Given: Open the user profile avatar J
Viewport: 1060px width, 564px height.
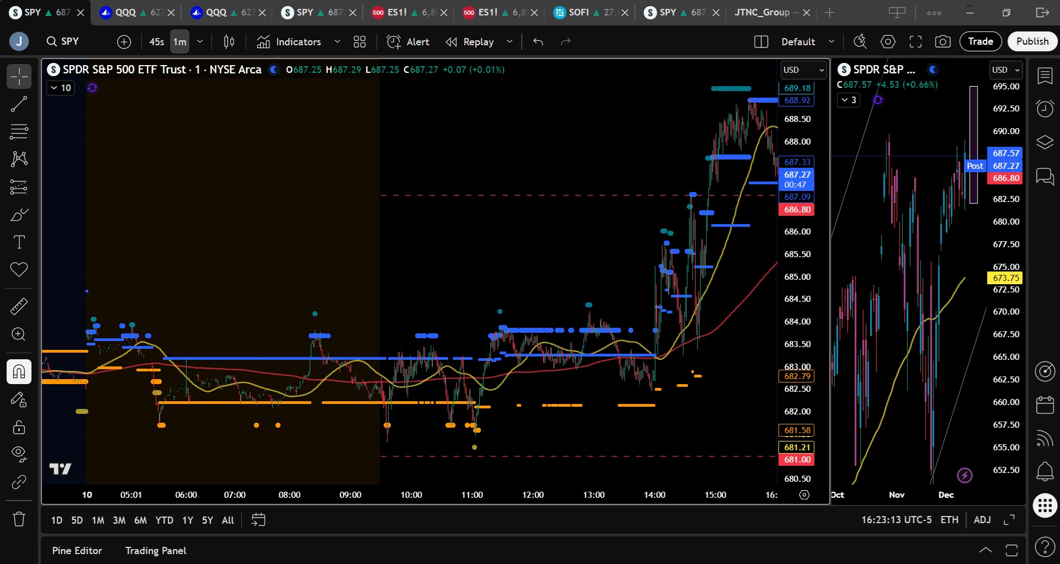Looking at the screenshot, I should 19,41.
